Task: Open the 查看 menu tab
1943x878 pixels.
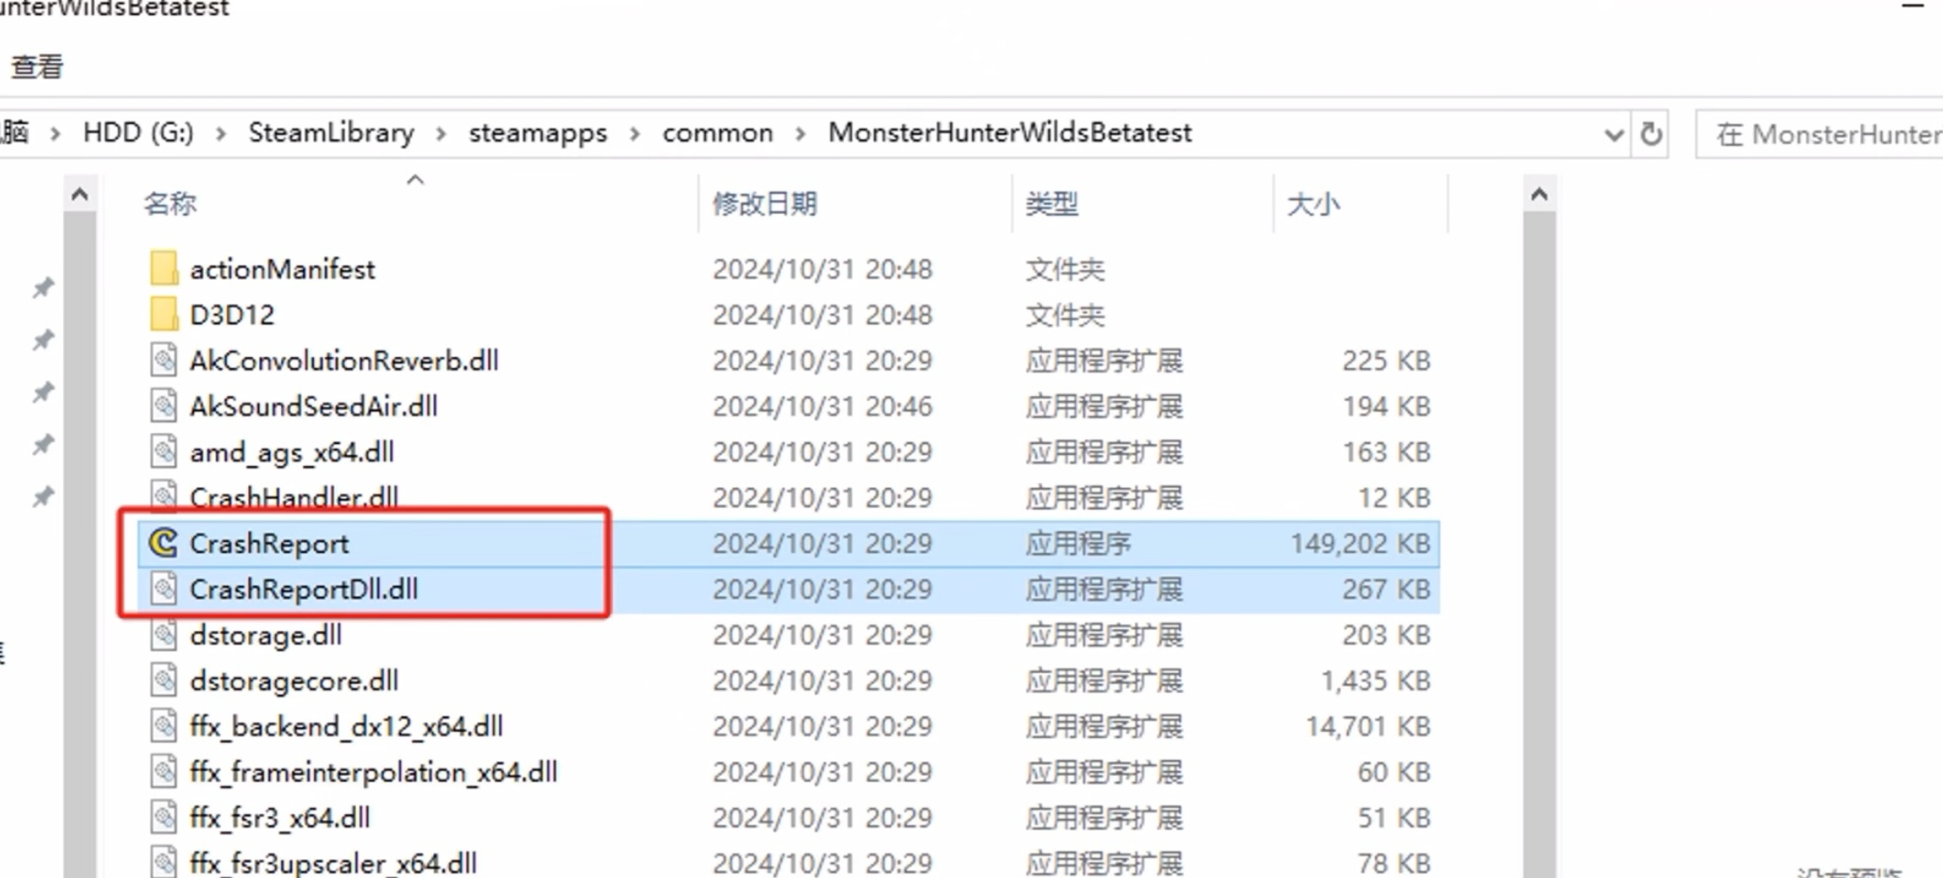Action: click(x=37, y=67)
